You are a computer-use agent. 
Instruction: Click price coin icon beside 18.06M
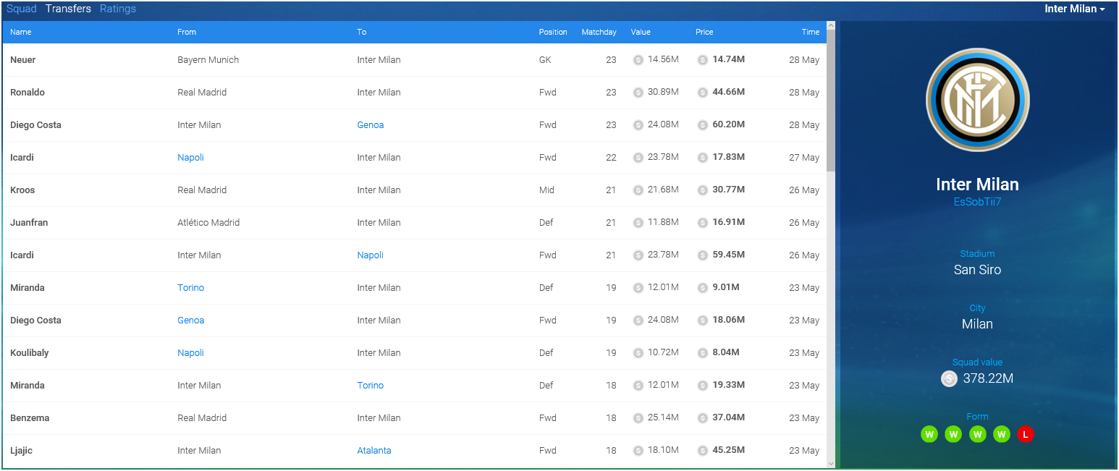pyautogui.click(x=702, y=321)
